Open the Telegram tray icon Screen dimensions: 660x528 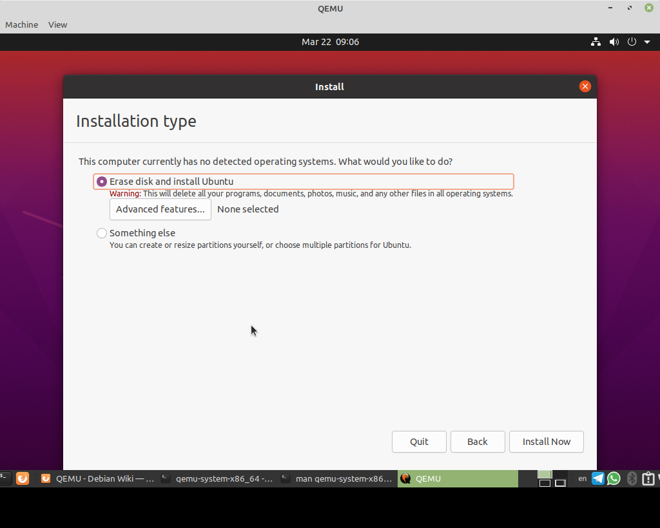[x=598, y=478]
